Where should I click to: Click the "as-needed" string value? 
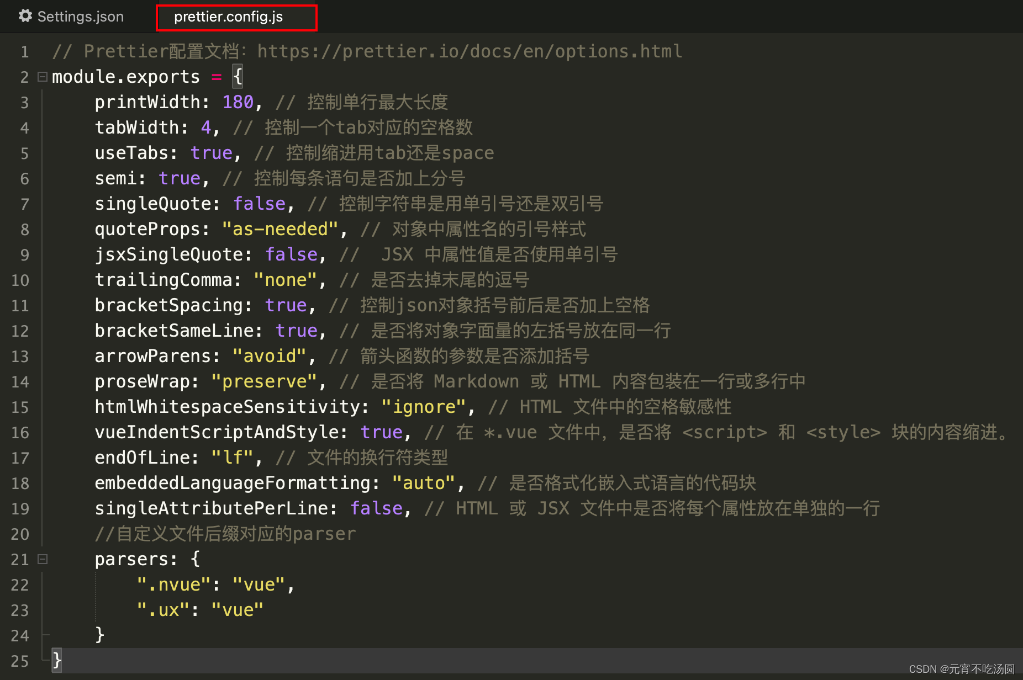click(280, 229)
